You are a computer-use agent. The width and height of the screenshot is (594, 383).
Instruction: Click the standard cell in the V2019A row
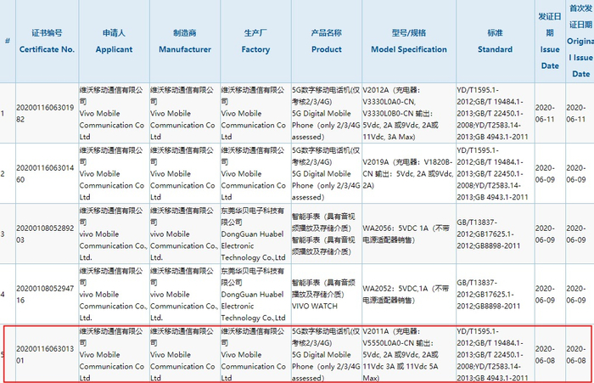point(495,174)
